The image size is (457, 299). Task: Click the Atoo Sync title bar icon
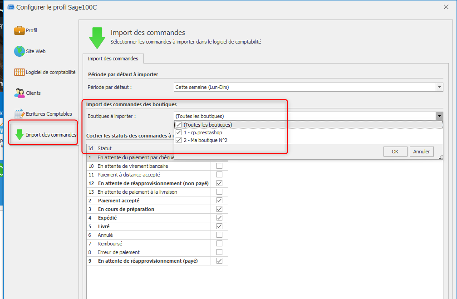coord(11,7)
